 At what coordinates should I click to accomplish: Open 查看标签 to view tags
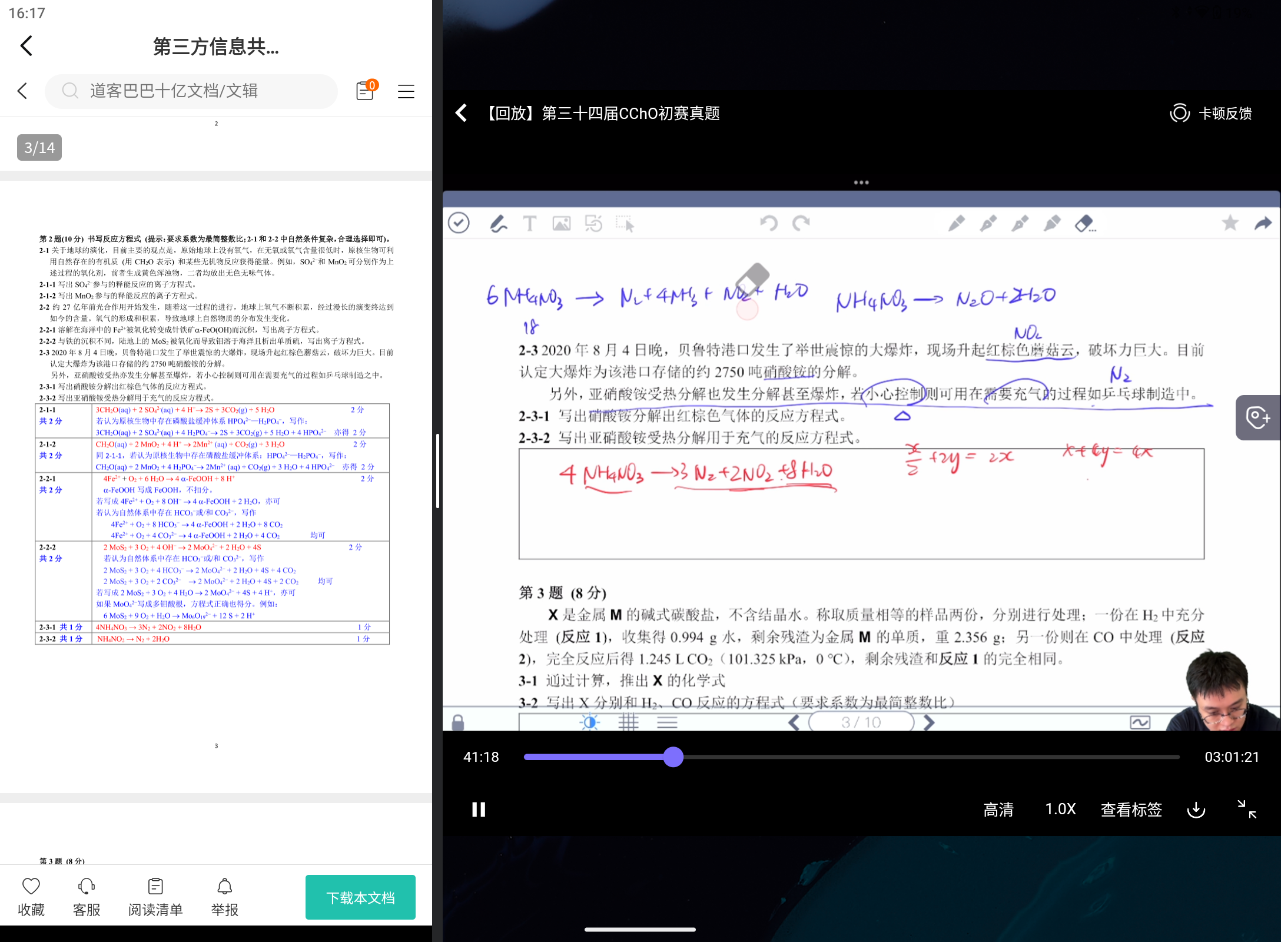click(1131, 810)
